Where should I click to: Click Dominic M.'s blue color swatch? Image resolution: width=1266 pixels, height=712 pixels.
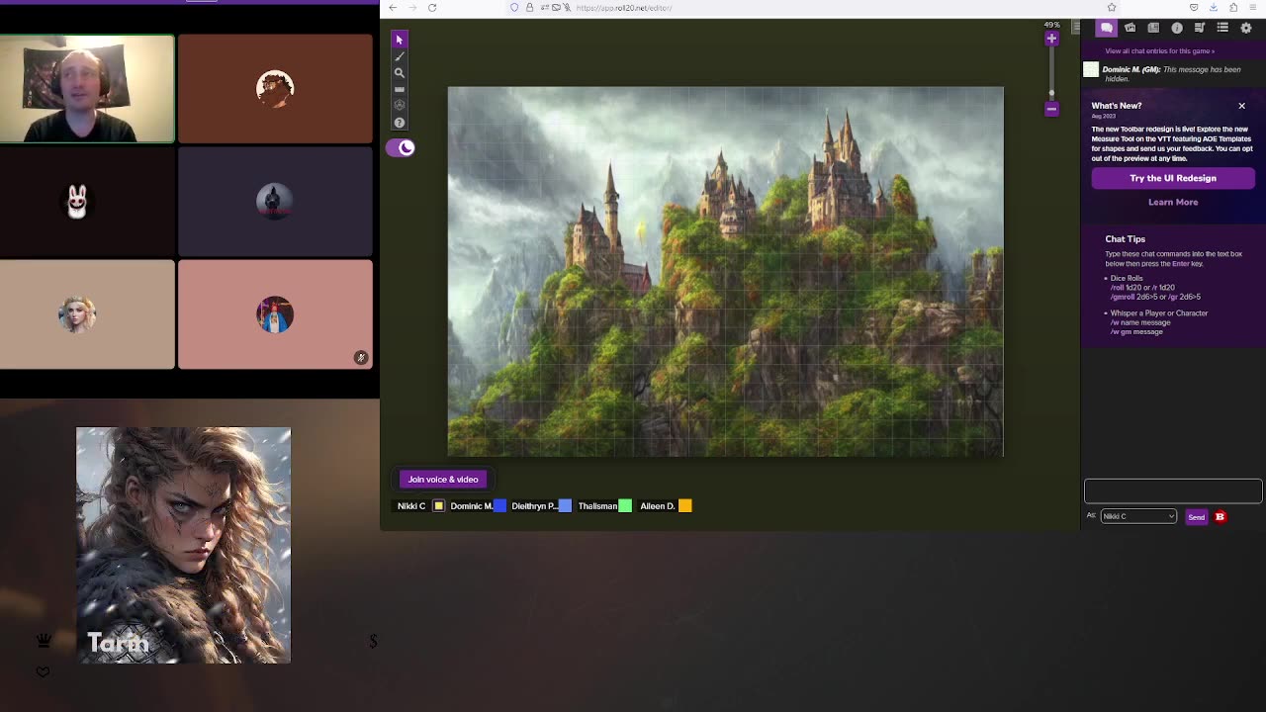[500, 506]
